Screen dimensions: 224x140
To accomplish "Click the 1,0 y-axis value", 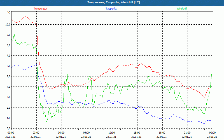I will (x=8, y=118).
